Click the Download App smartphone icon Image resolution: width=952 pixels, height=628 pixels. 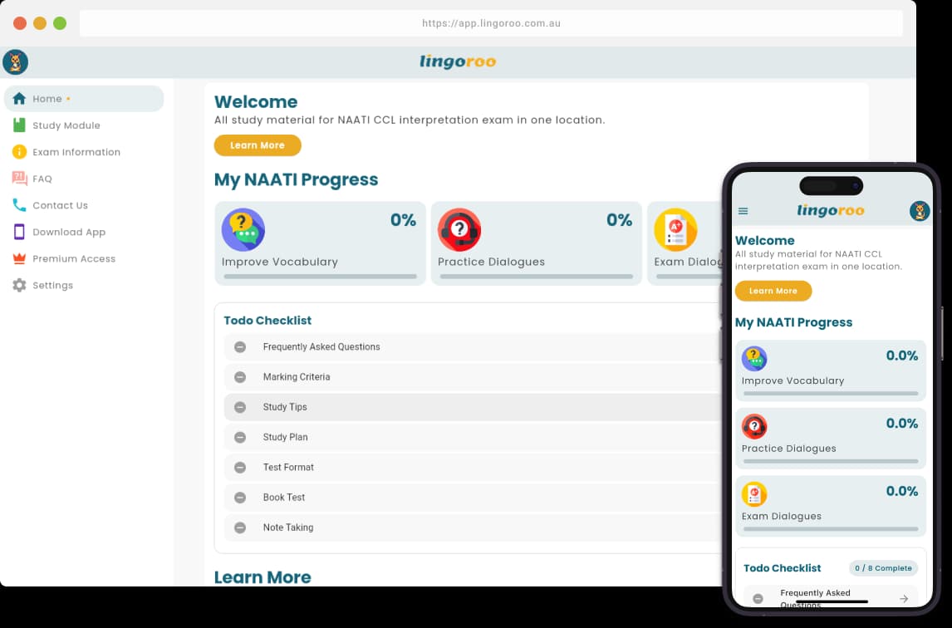pyautogui.click(x=18, y=232)
